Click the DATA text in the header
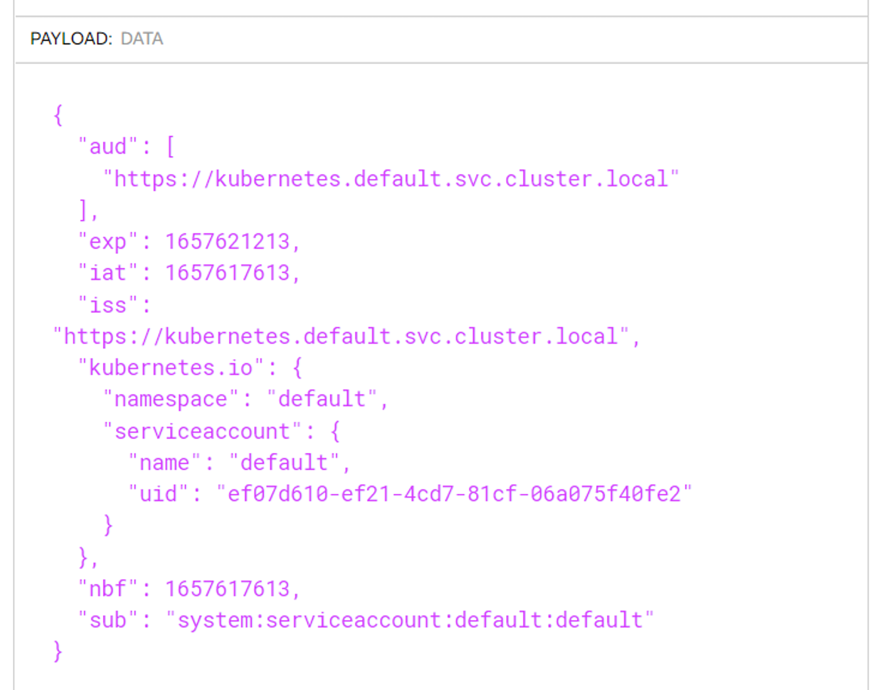 coord(142,39)
